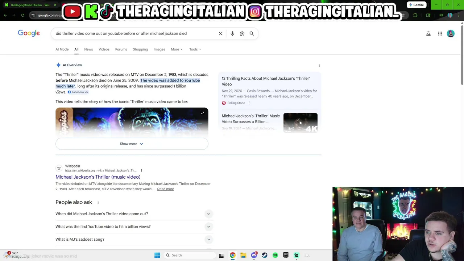Open Wikipedia result three-dot menu
Viewport: 464px width, 261px height.
pyautogui.click(x=141, y=170)
